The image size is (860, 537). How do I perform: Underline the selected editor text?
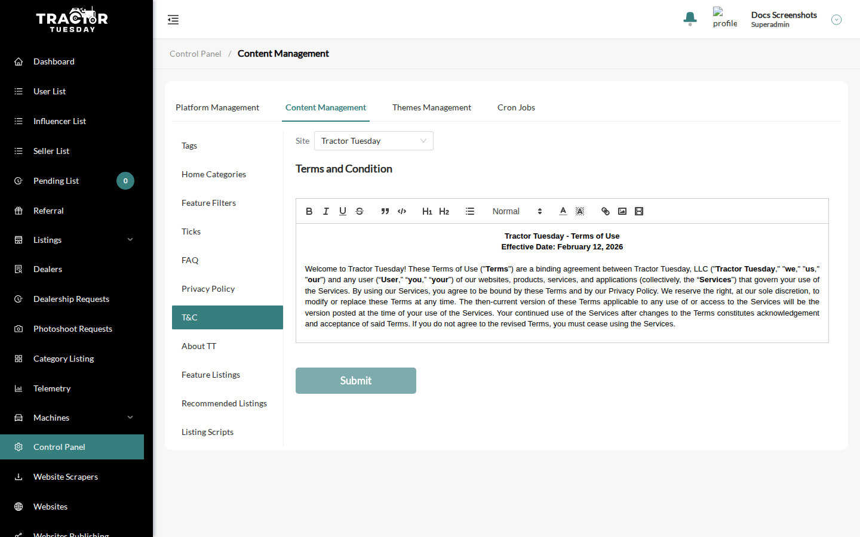coord(343,211)
